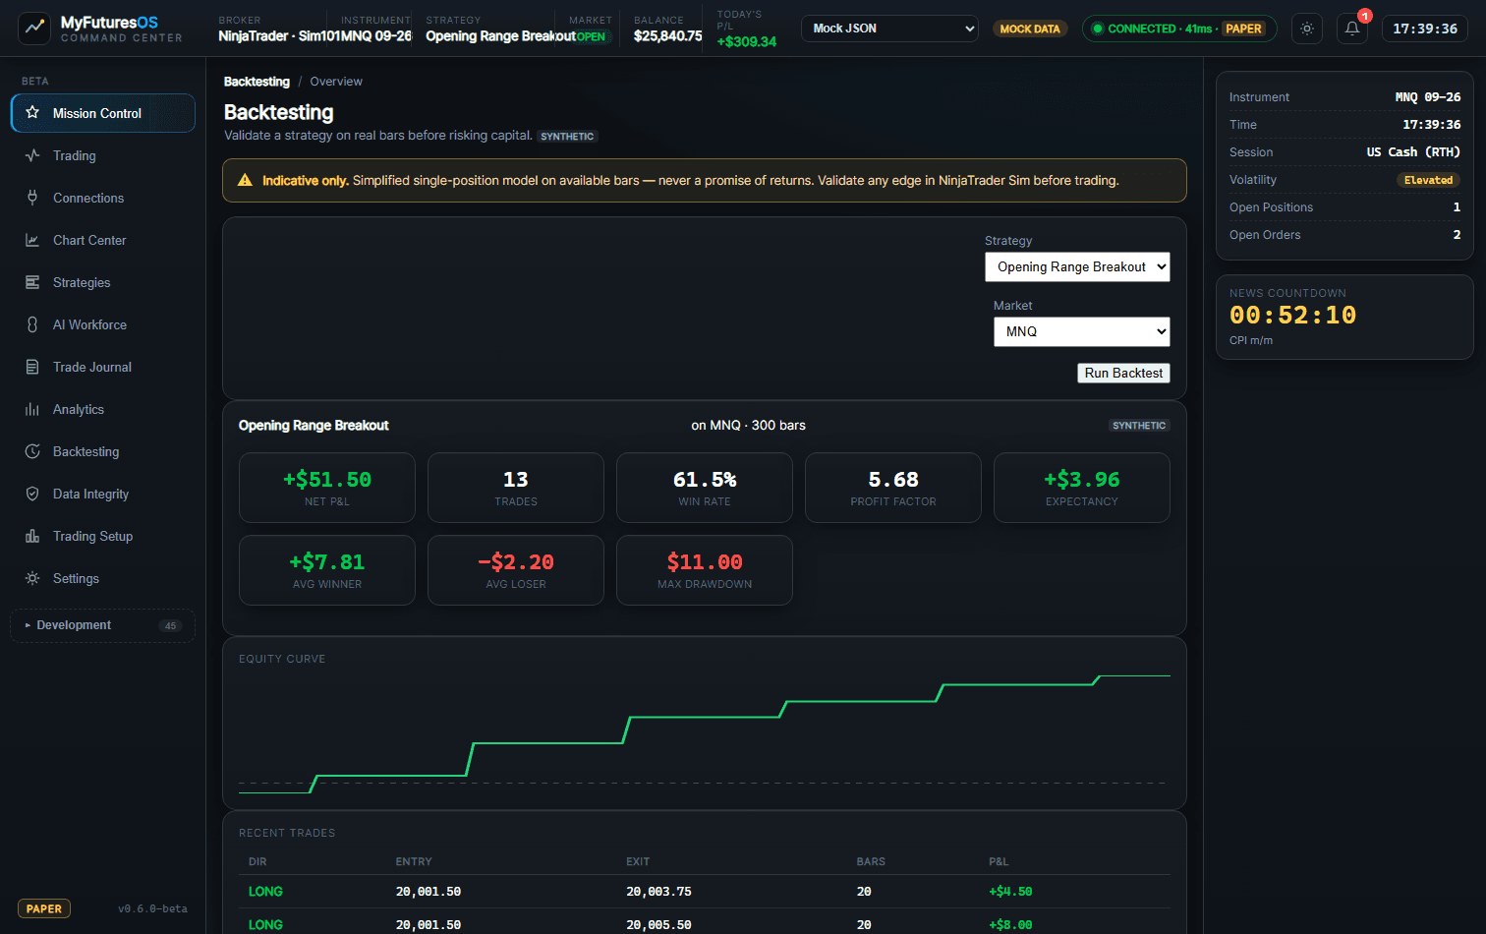Click the PAPER badge at sidebar bottom
The image size is (1486, 934).
pyautogui.click(x=44, y=908)
